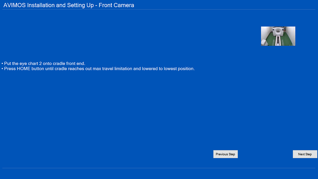Go back with Previous Step button

point(225,154)
